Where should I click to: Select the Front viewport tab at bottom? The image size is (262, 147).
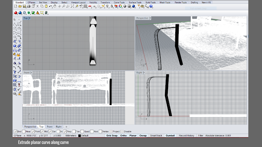(50, 127)
